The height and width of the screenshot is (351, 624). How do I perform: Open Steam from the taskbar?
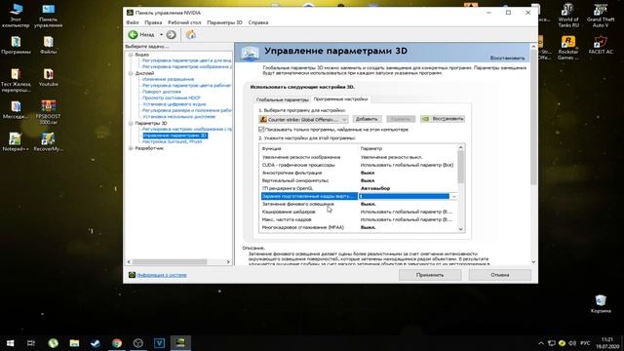pos(96,342)
